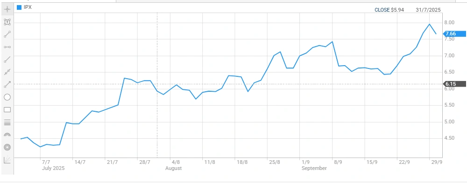Image resolution: width=467 pixels, height=183 pixels.
Task: Click the 25/8 date on time axis
Action: tap(274, 162)
